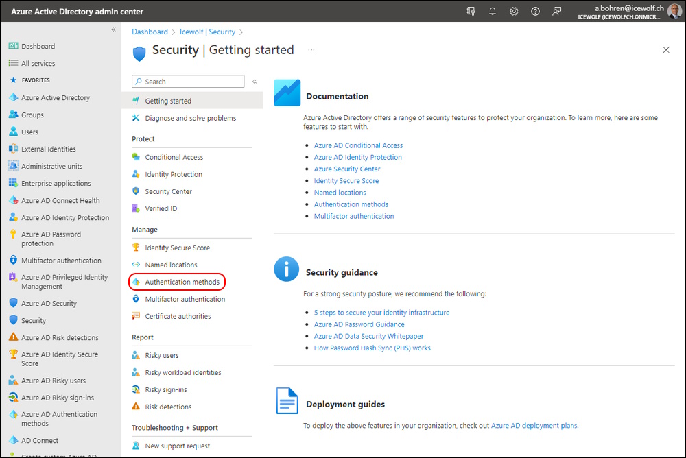
Task: Click the Users icon in favorites
Action: click(13, 132)
